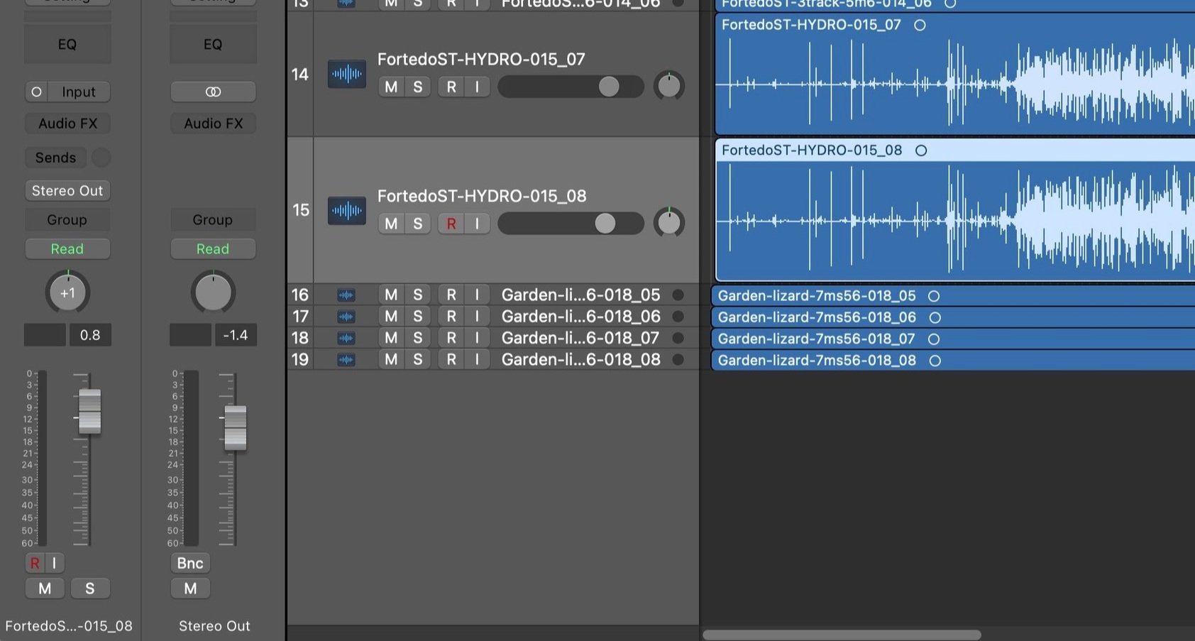Click the track icon for Garden-li...6-018_07
Viewport: 1195px width, 641px height.
[346, 338]
